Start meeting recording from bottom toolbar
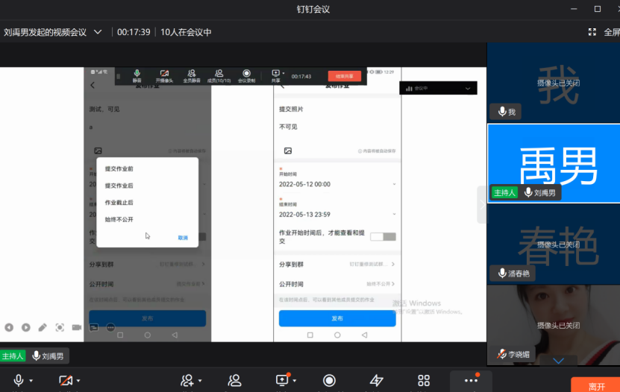 pyautogui.click(x=329, y=380)
